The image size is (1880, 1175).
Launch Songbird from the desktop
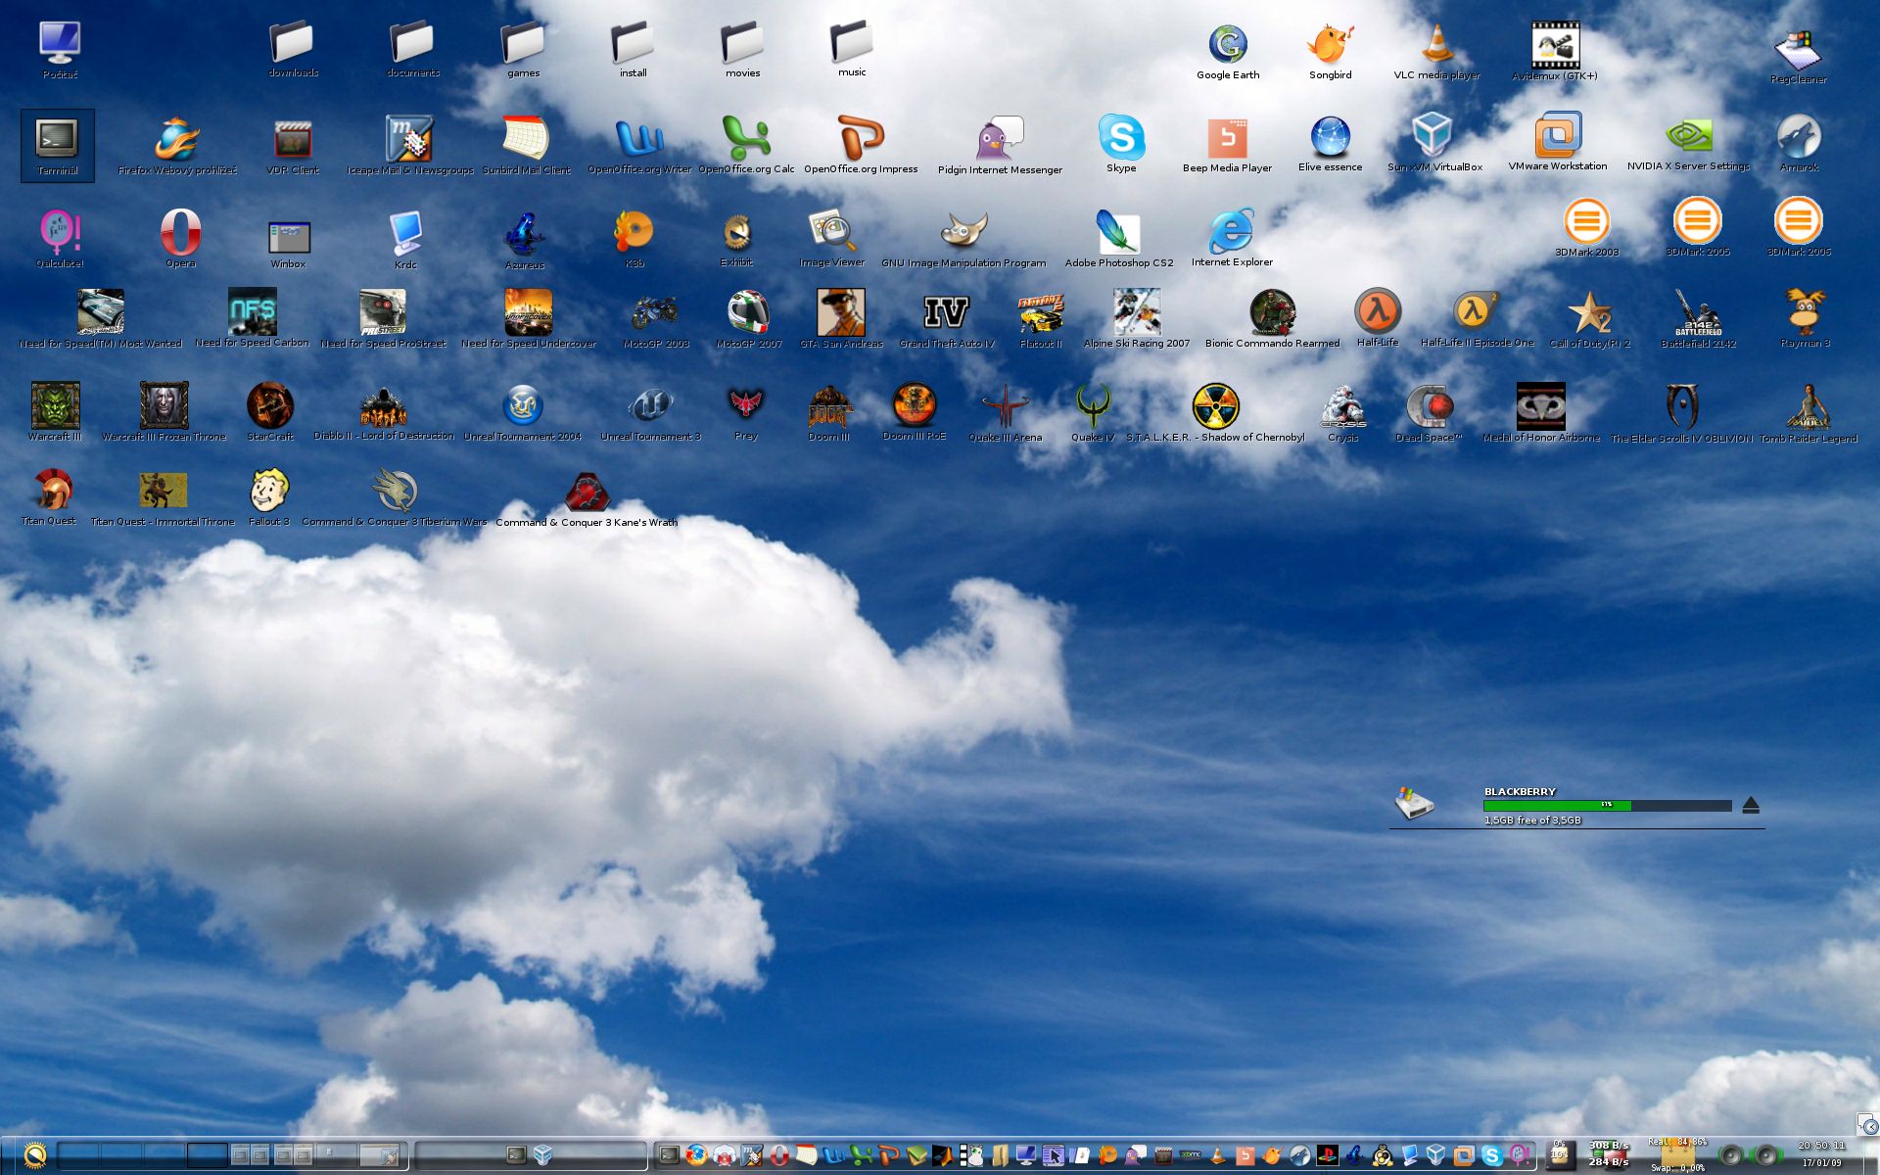[1330, 52]
